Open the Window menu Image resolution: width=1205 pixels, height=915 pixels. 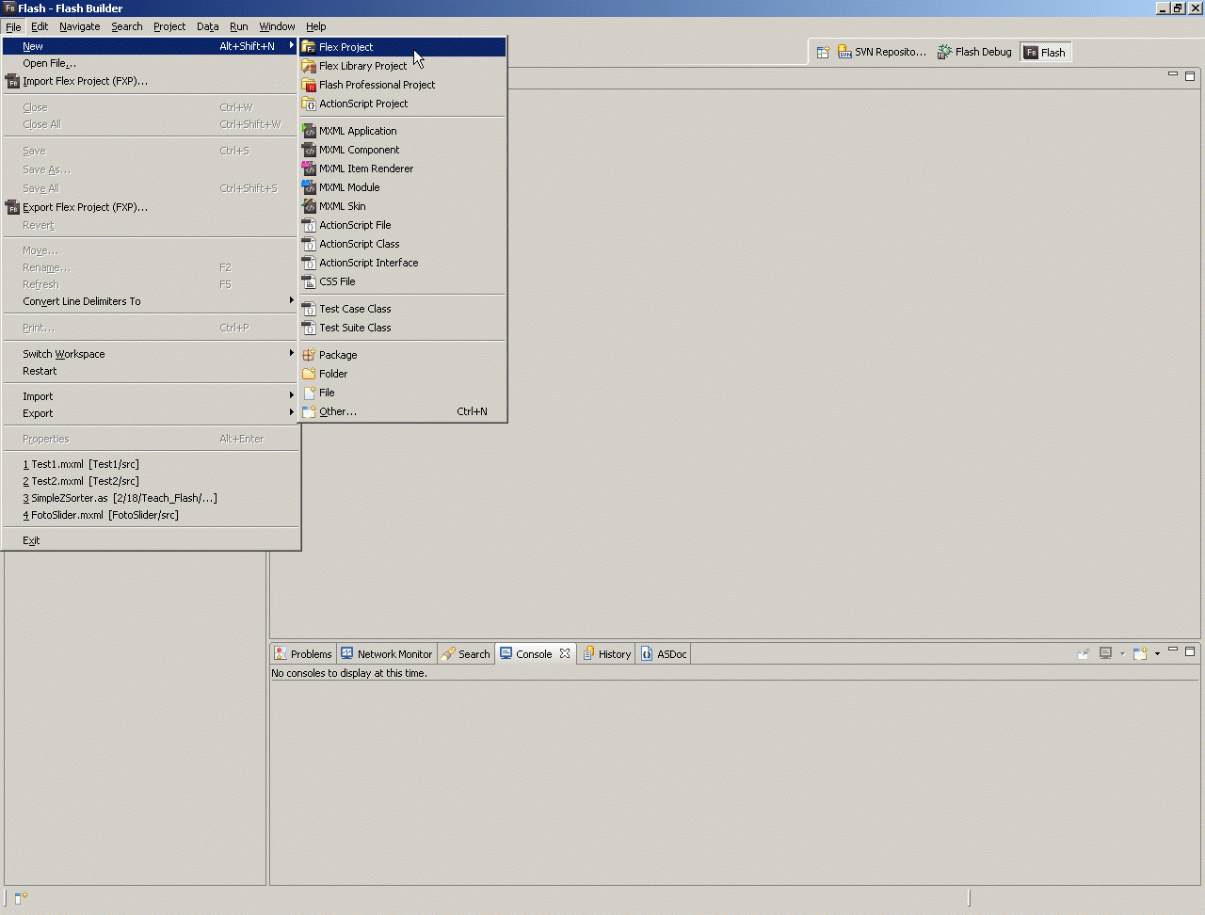click(x=277, y=26)
